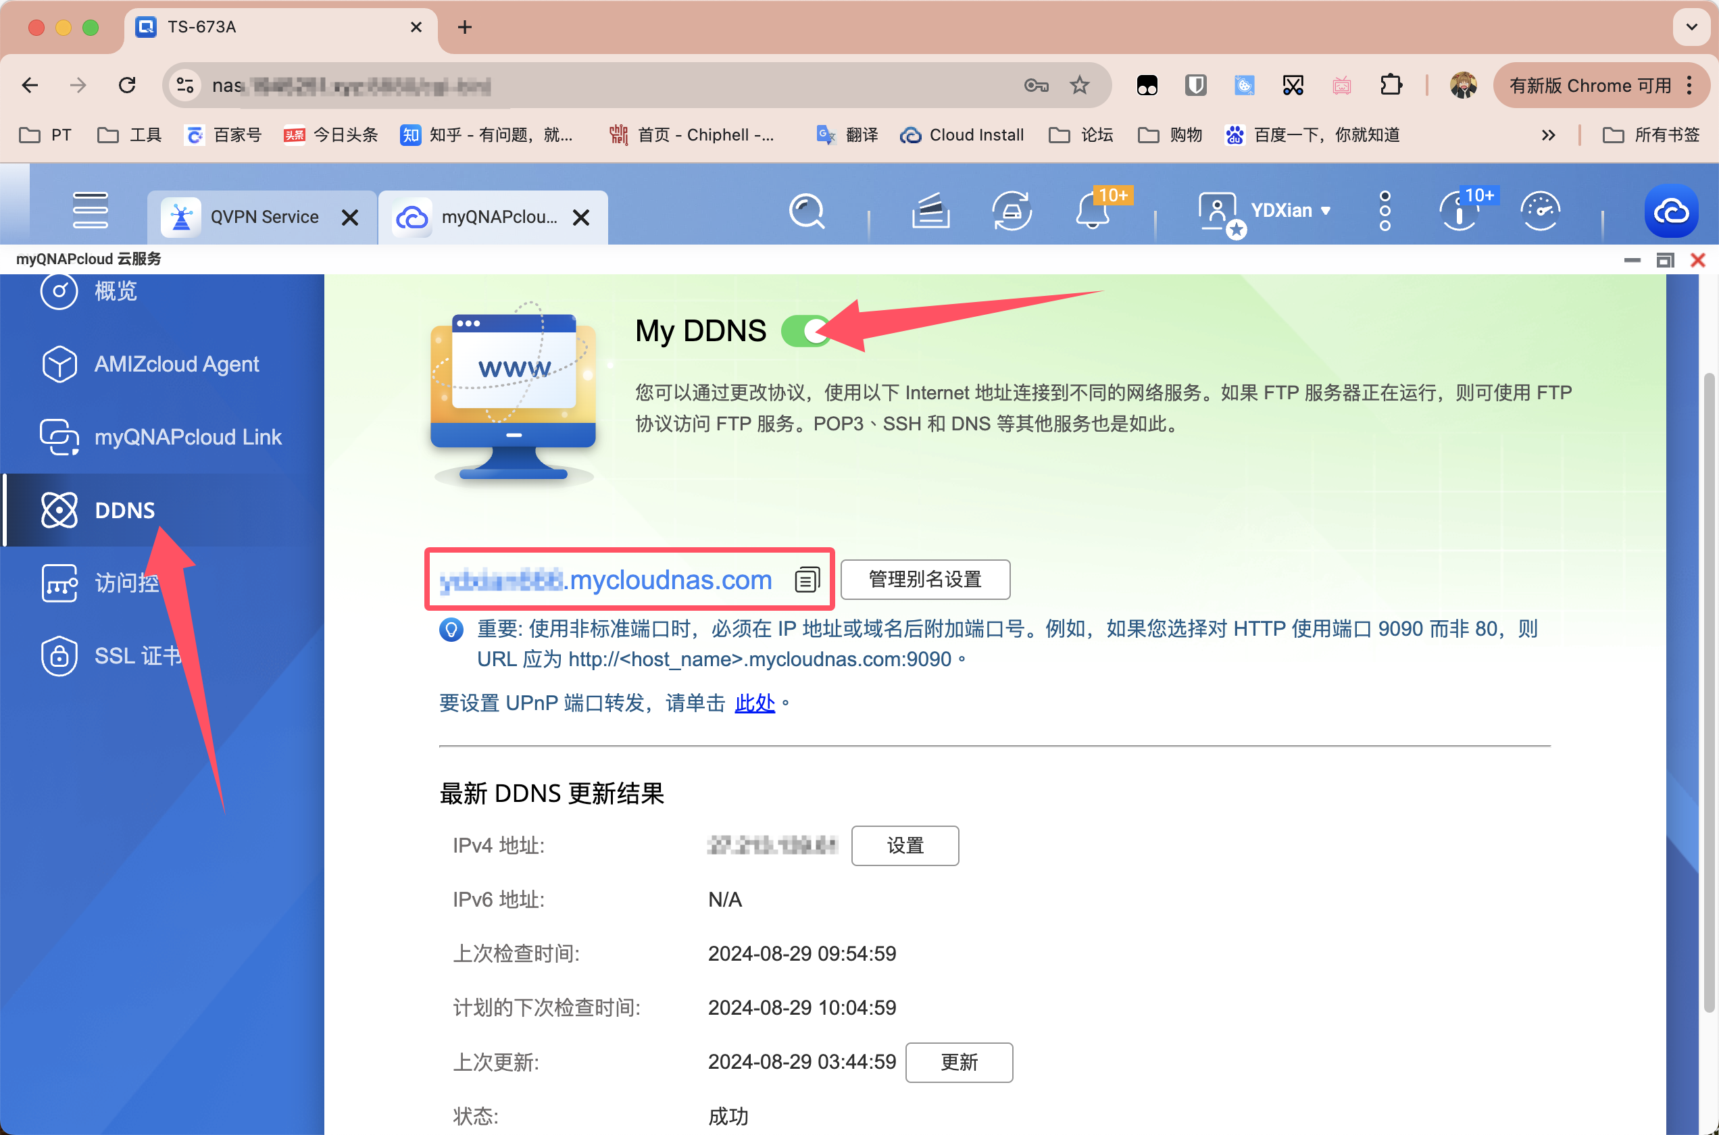The image size is (1719, 1135).
Task: Open the Chrome profile avatar
Action: (1464, 85)
